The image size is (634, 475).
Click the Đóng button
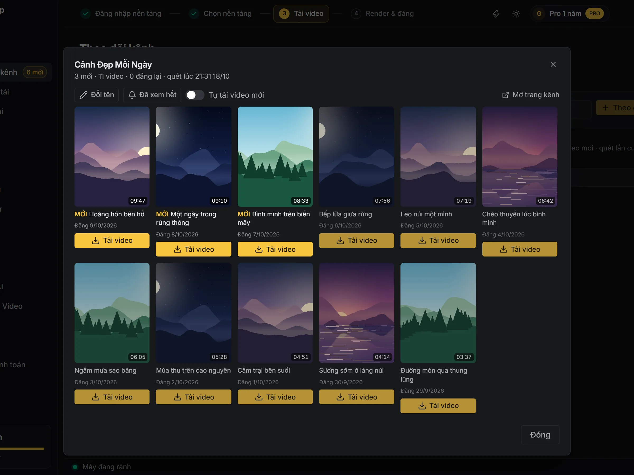pyautogui.click(x=540, y=435)
